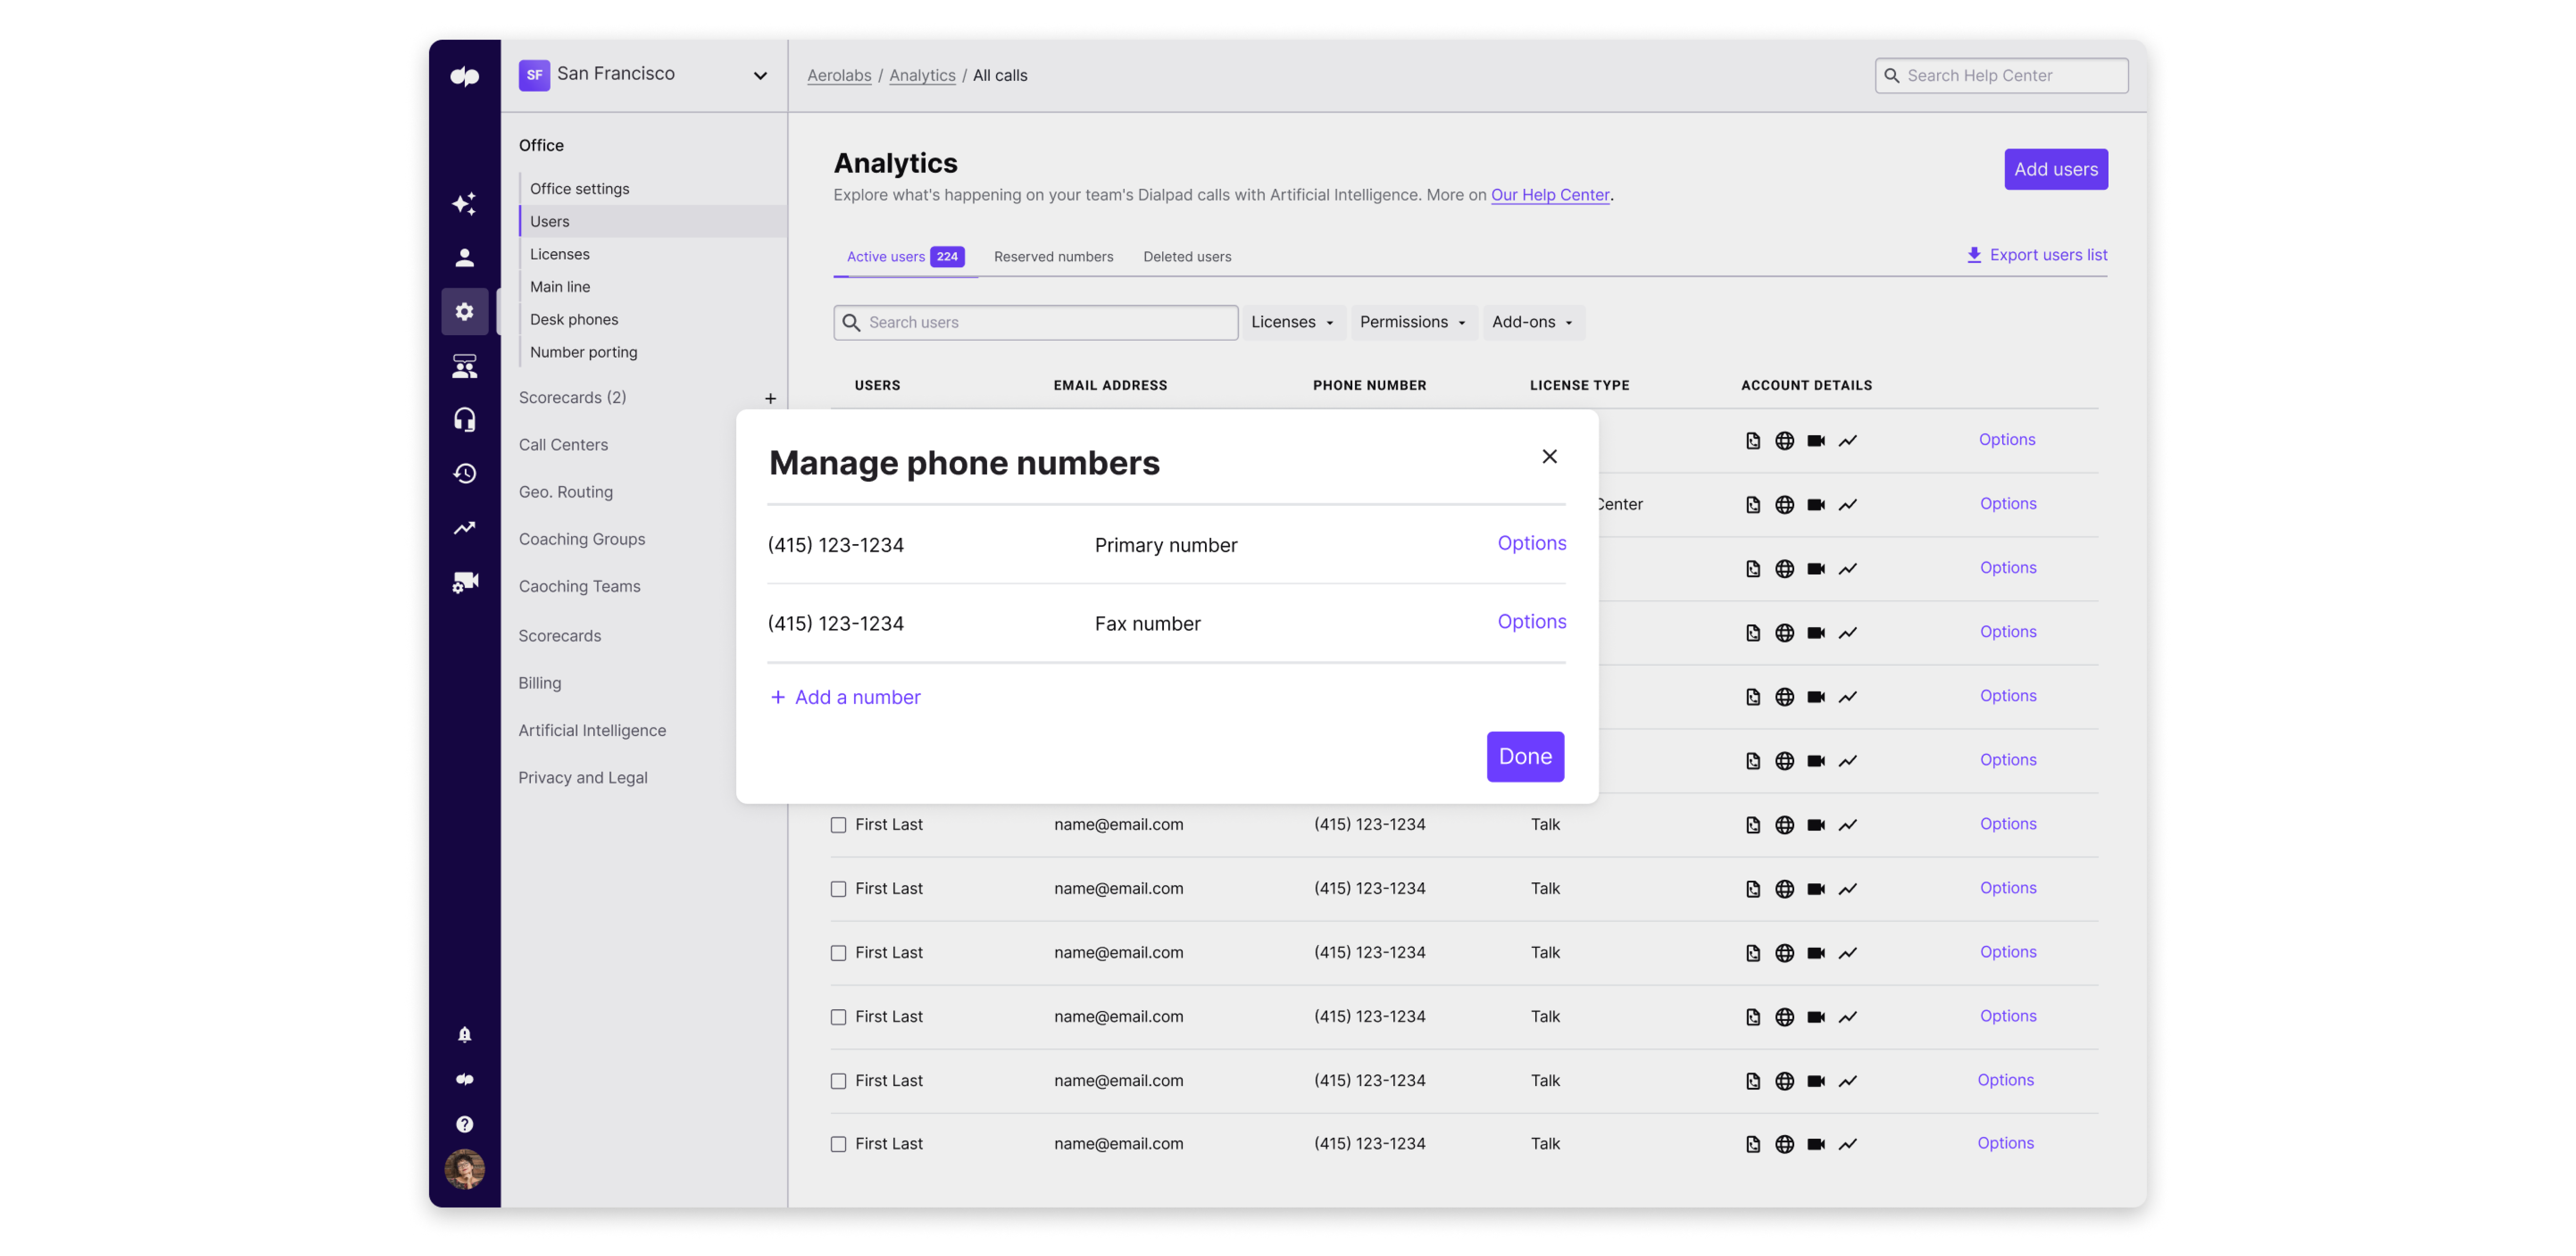This screenshot has height=1256, width=2576.
Task: Select Licenses in the Office menu
Action: (x=559, y=254)
